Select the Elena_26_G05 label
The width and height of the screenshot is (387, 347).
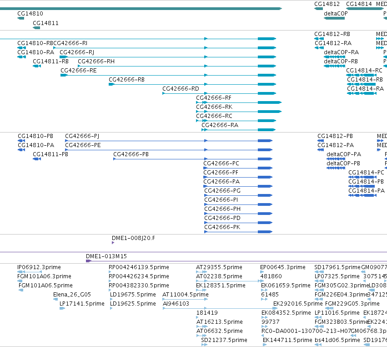click(72, 295)
